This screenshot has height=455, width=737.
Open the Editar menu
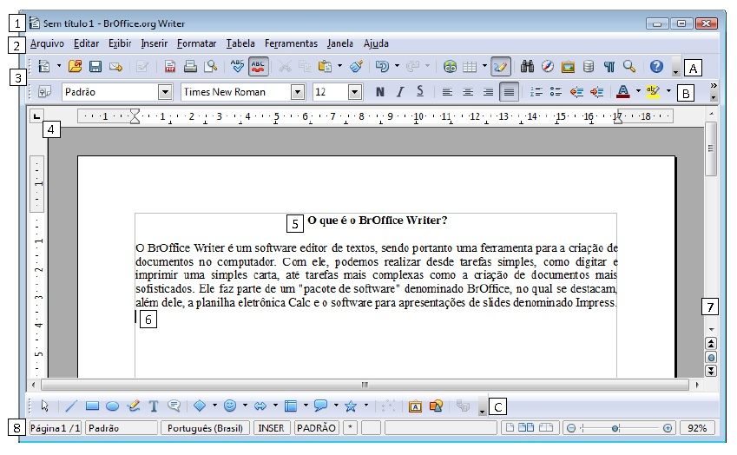coord(87,43)
